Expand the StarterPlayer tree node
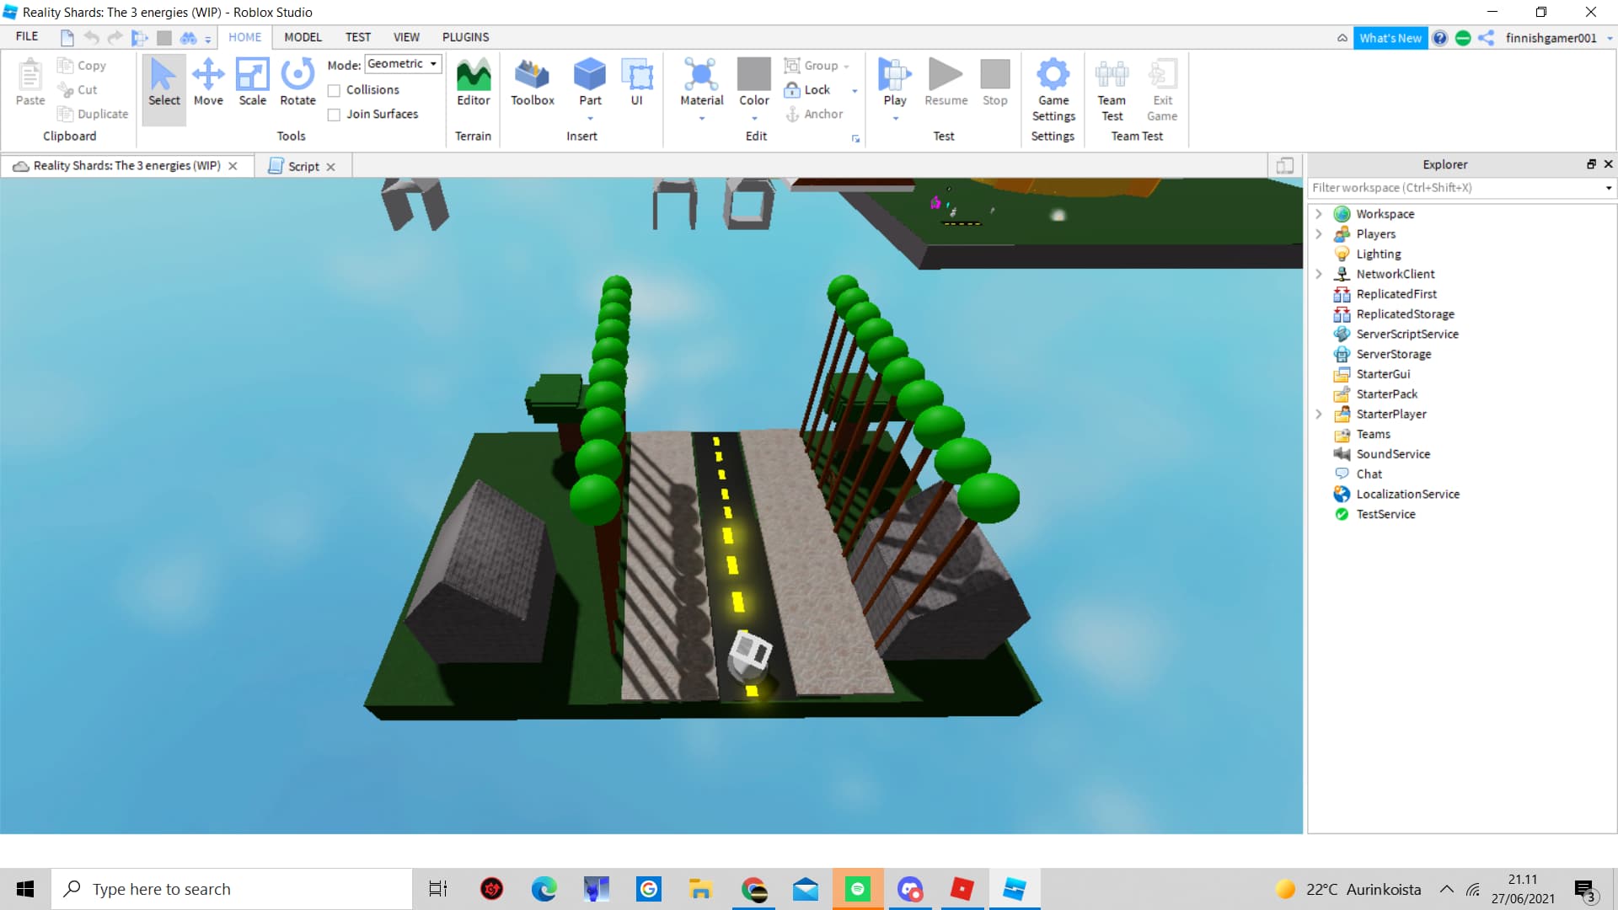Image resolution: width=1618 pixels, height=910 pixels. [x=1319, y=415]
